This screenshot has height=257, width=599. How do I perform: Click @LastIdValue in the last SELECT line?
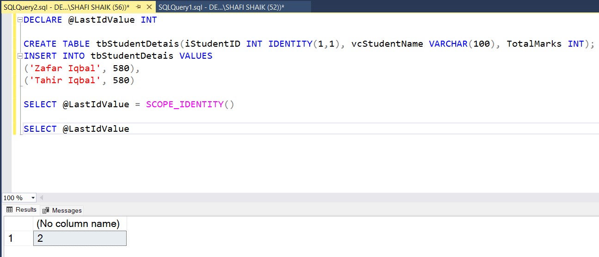(96, 129)
